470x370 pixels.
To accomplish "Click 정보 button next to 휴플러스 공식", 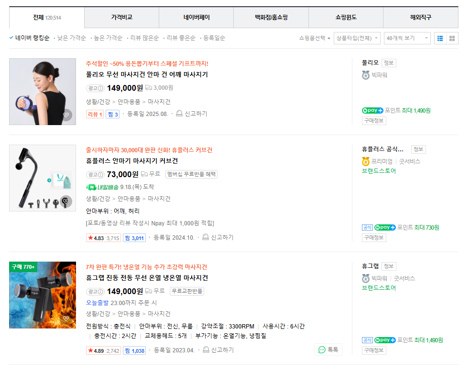I will click(418, 149).
